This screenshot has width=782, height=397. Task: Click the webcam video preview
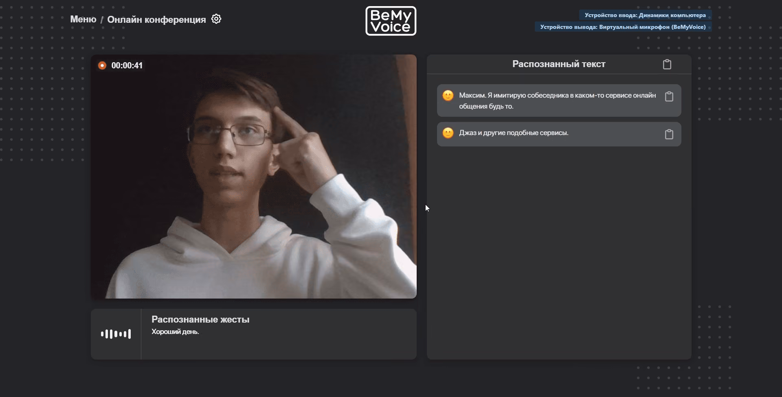pyautogui.click(x=254, y=177)
